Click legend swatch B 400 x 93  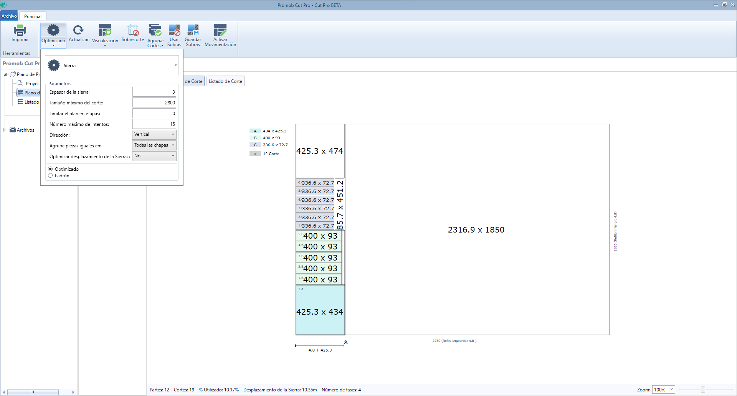point(255,138)
